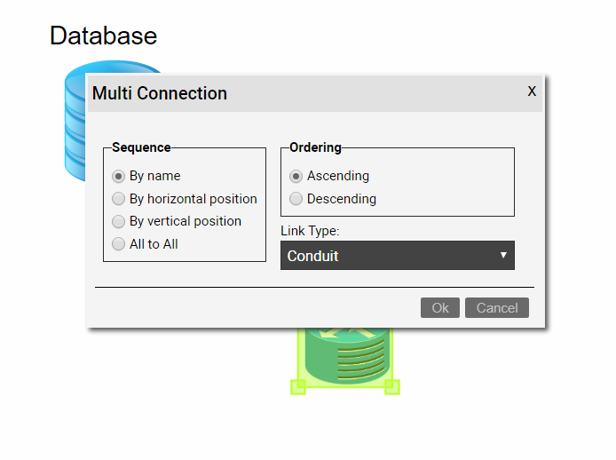Image resolution: width=616 pixels, height=460 pixels.
Task: Click the Database heading text
Action: click(103, 36)
